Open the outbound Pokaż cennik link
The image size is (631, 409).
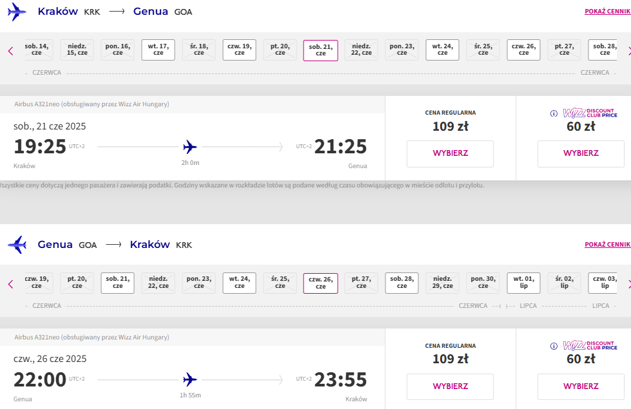(x=608, y=11)
